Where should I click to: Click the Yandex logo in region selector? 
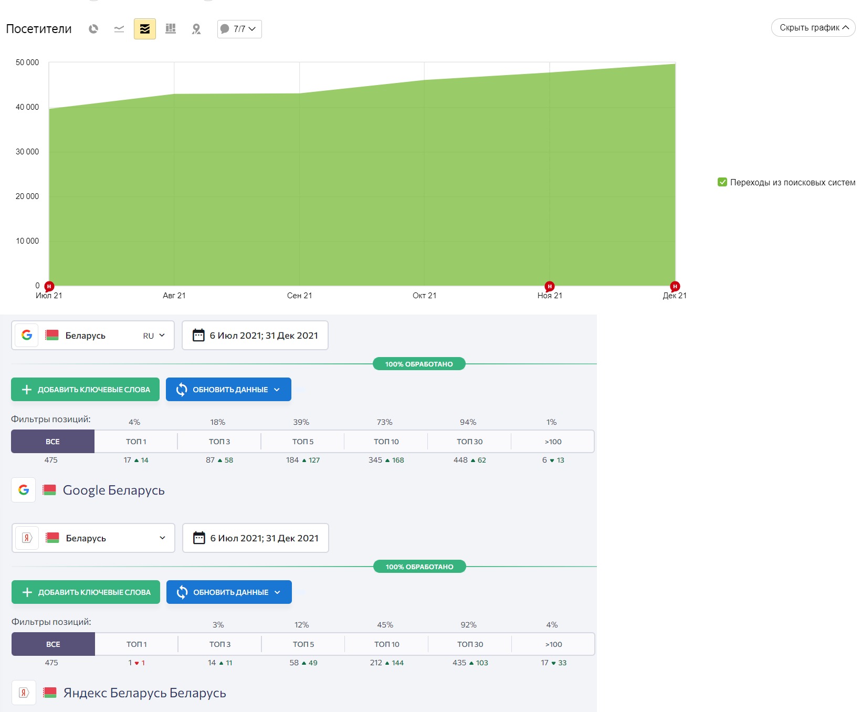pos(27,538)
